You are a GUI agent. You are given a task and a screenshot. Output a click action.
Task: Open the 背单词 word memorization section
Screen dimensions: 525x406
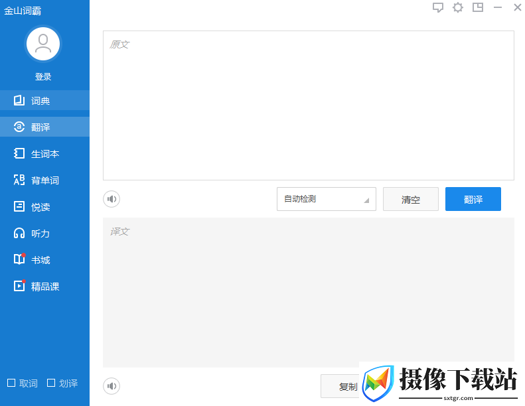44,180
